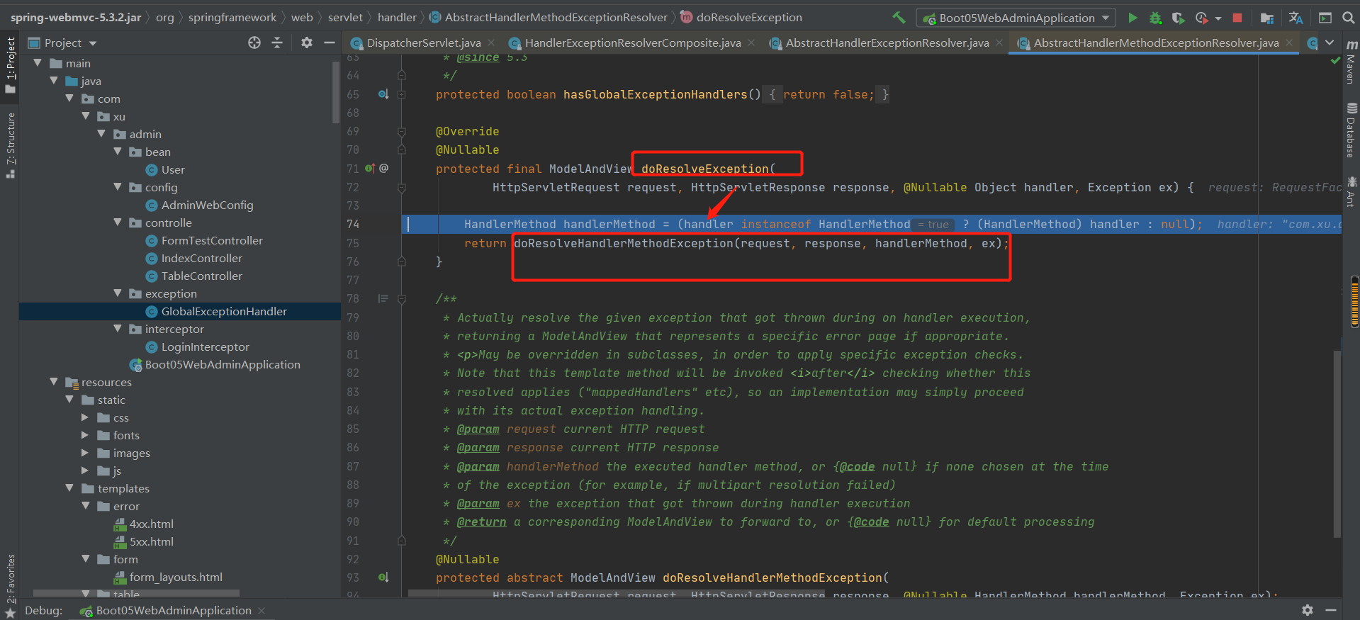Select the AbstractHandlerMethodExceptionResolver.java tab

1155,43
